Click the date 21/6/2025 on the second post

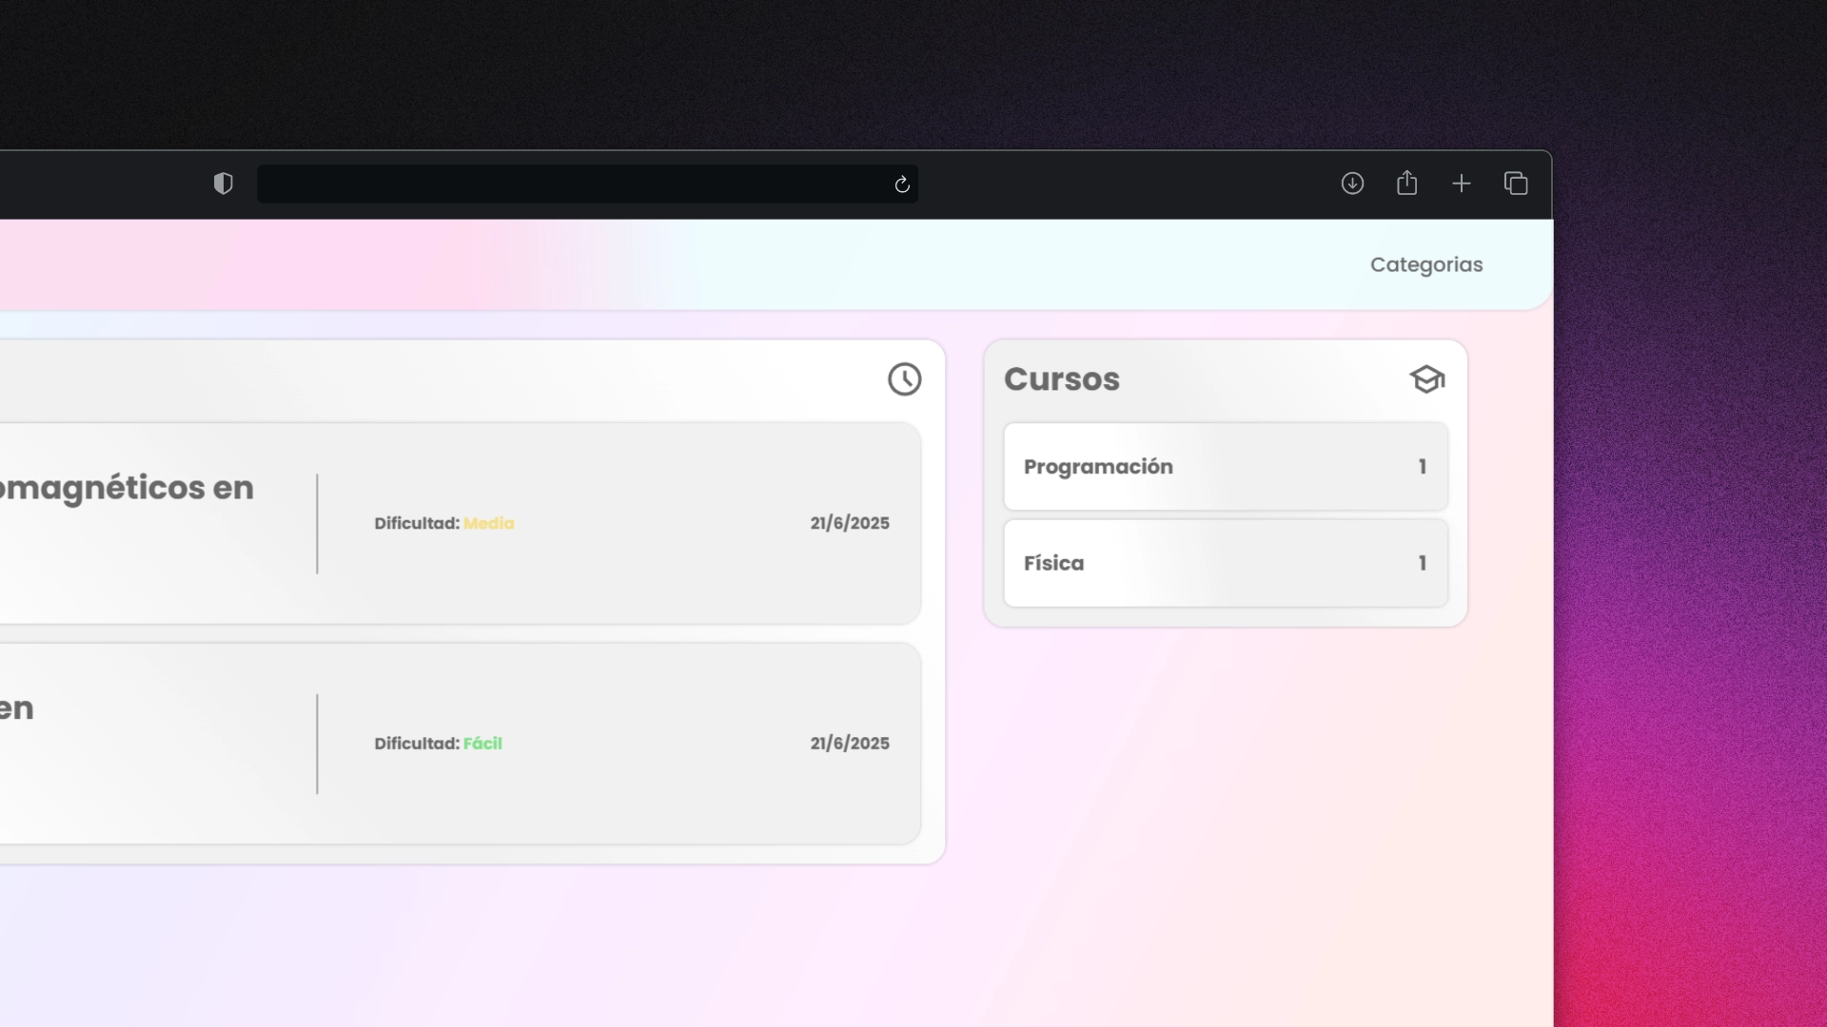point(849,744)
